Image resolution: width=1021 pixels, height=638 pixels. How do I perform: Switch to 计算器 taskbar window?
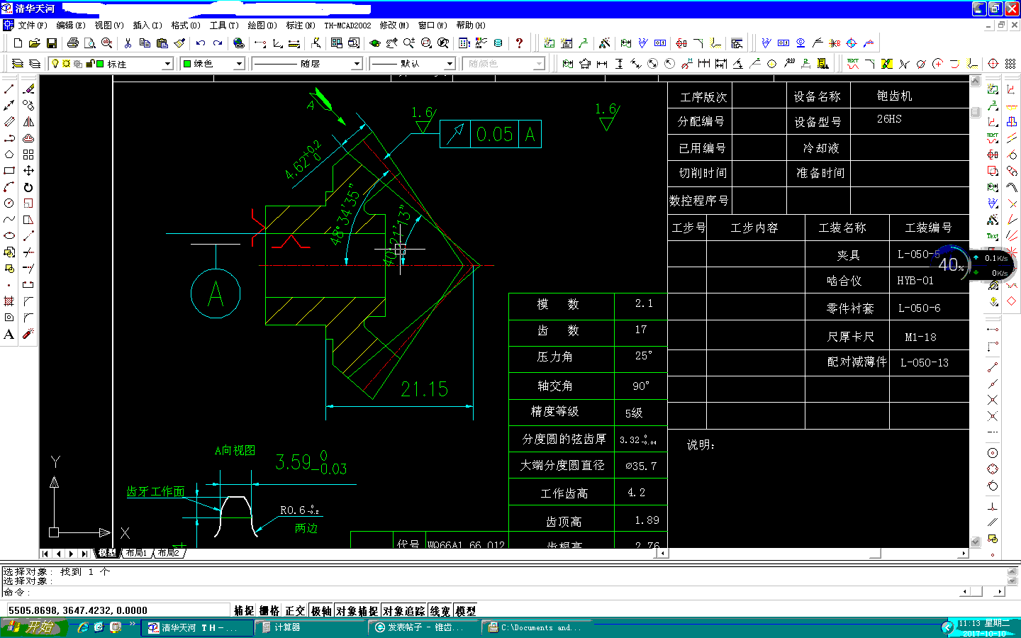[x=311, y=627]
